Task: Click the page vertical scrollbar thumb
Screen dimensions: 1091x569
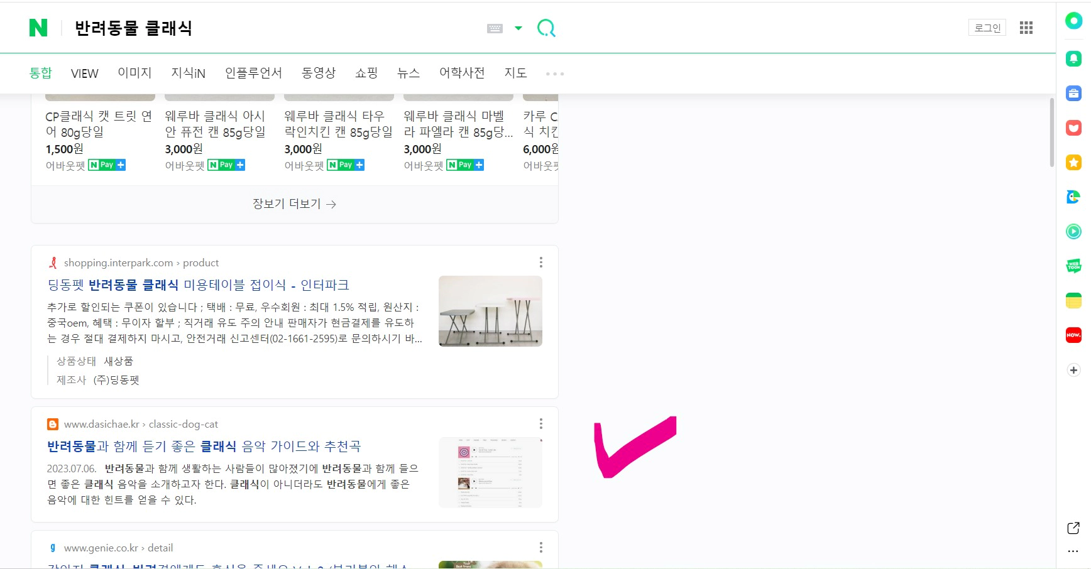Action: 1052,133
